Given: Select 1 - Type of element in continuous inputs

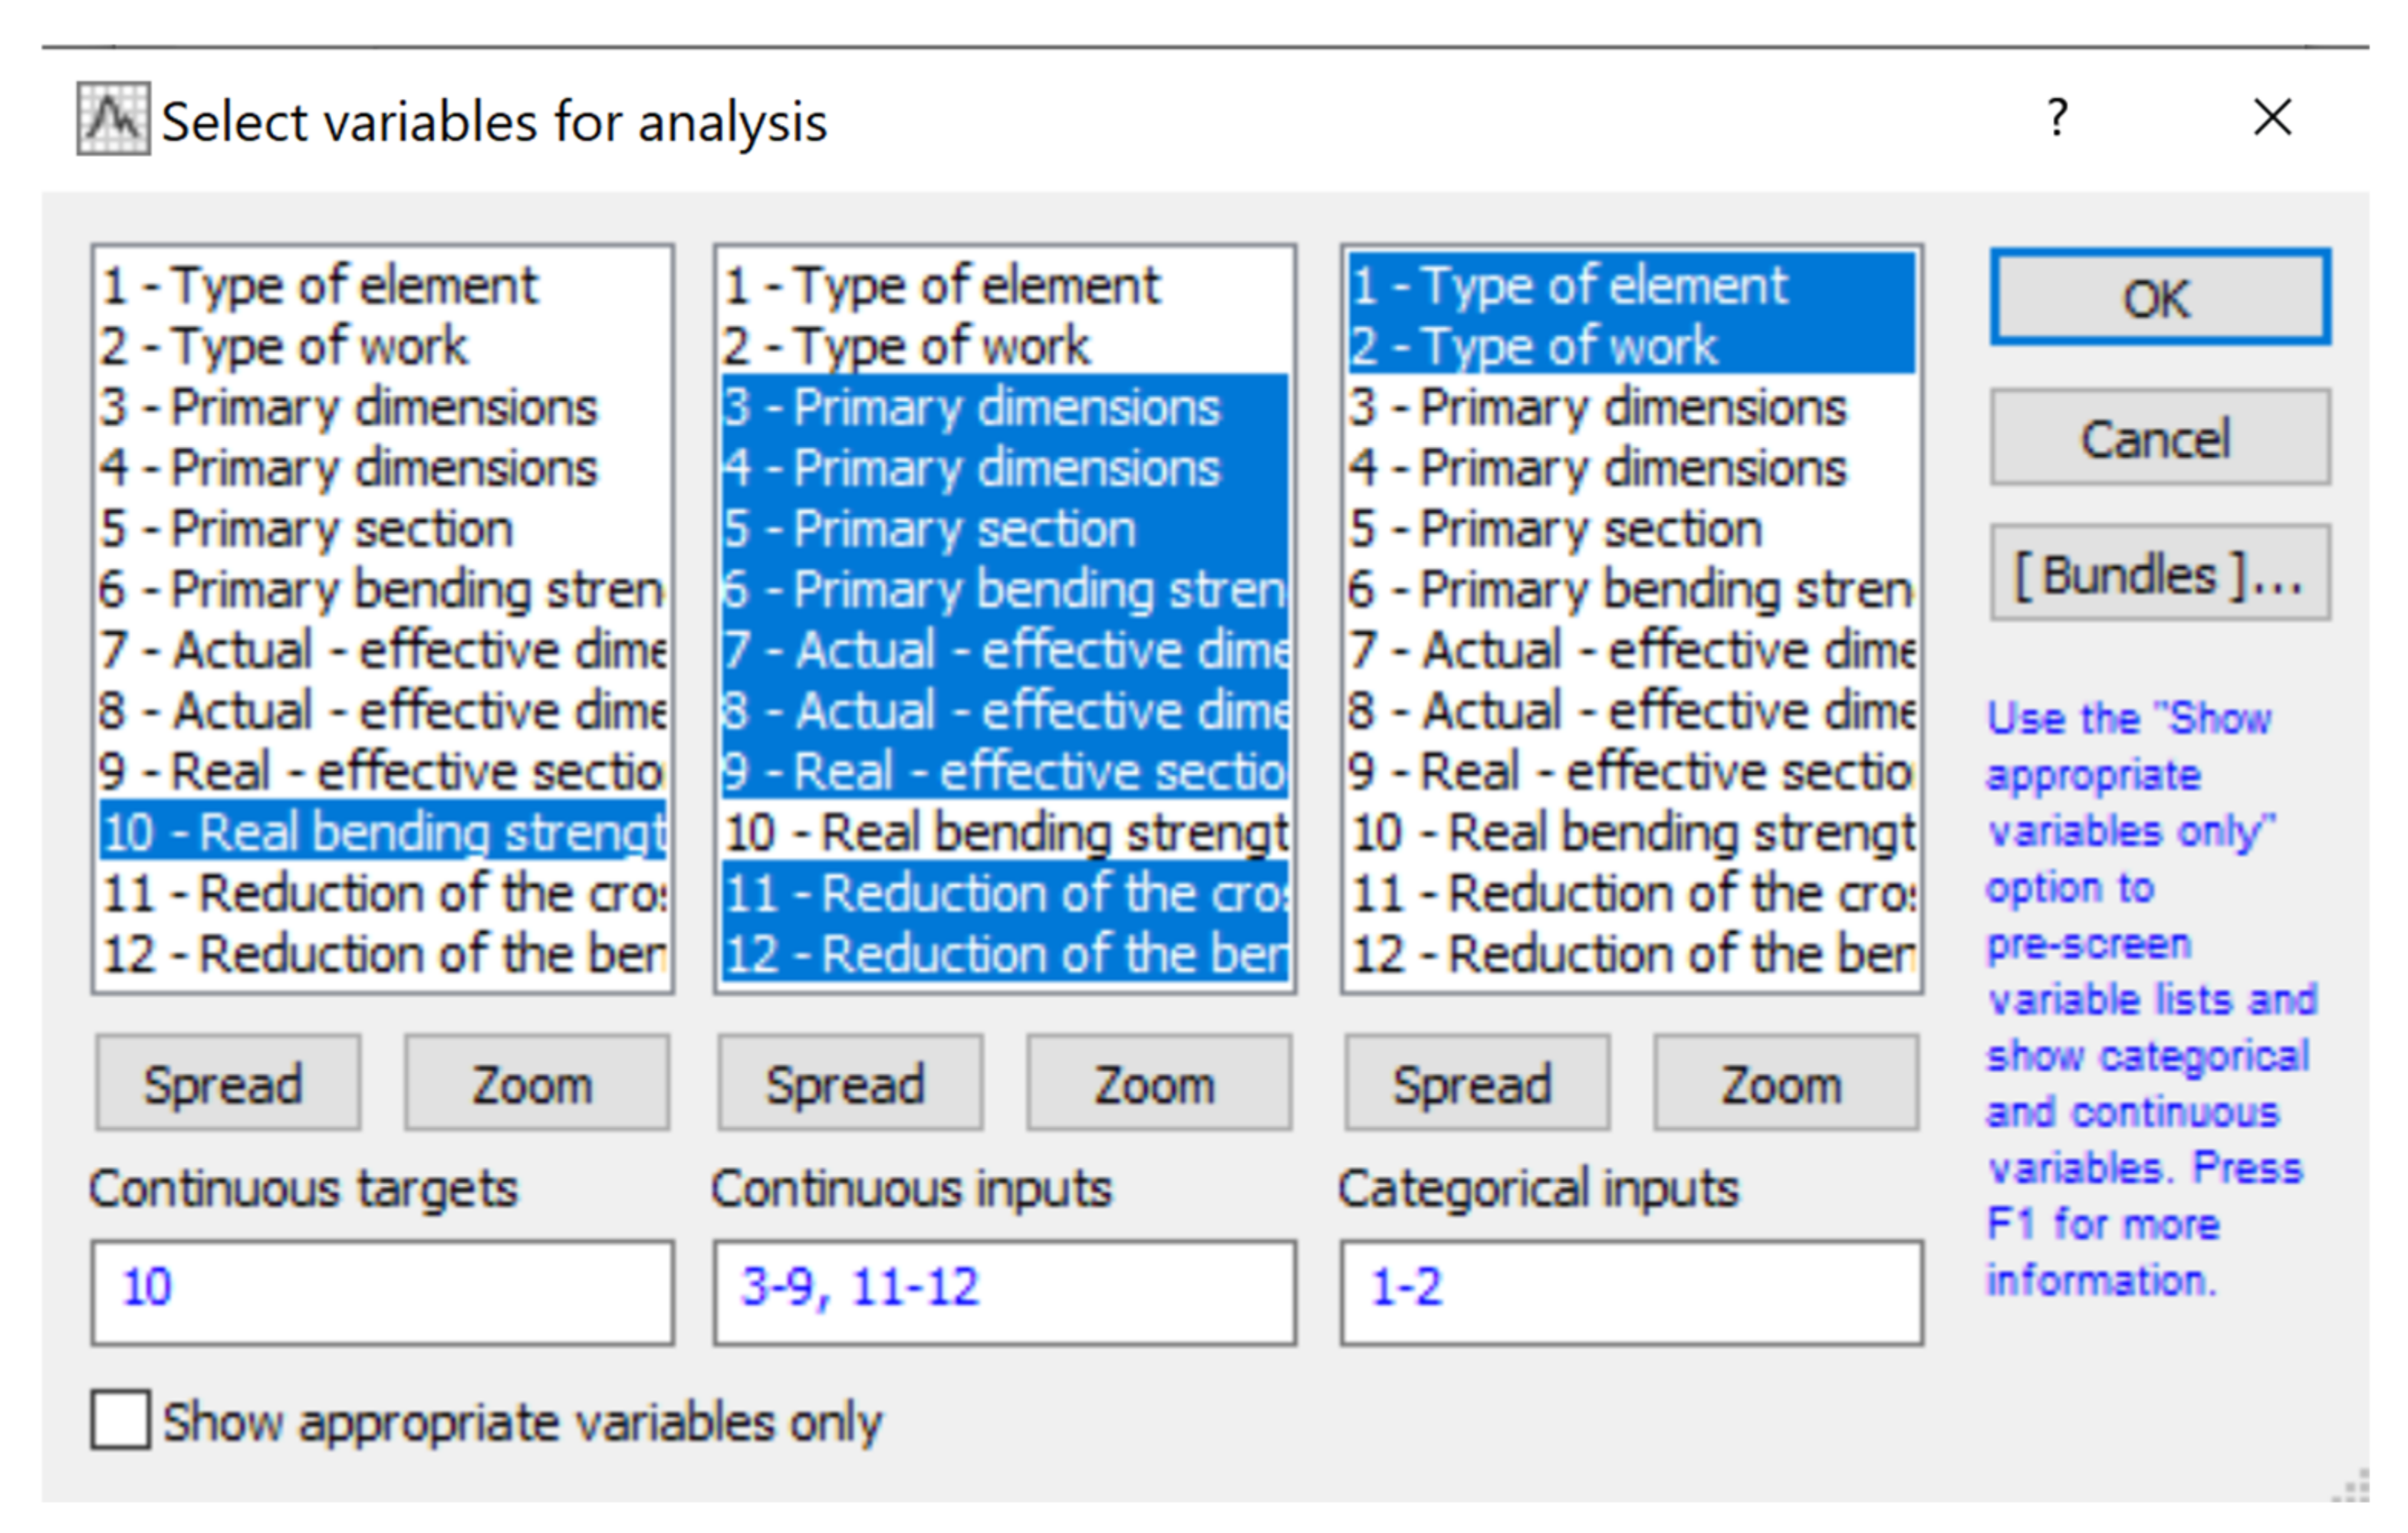Looking at the screenshot, I should point(940,285).
